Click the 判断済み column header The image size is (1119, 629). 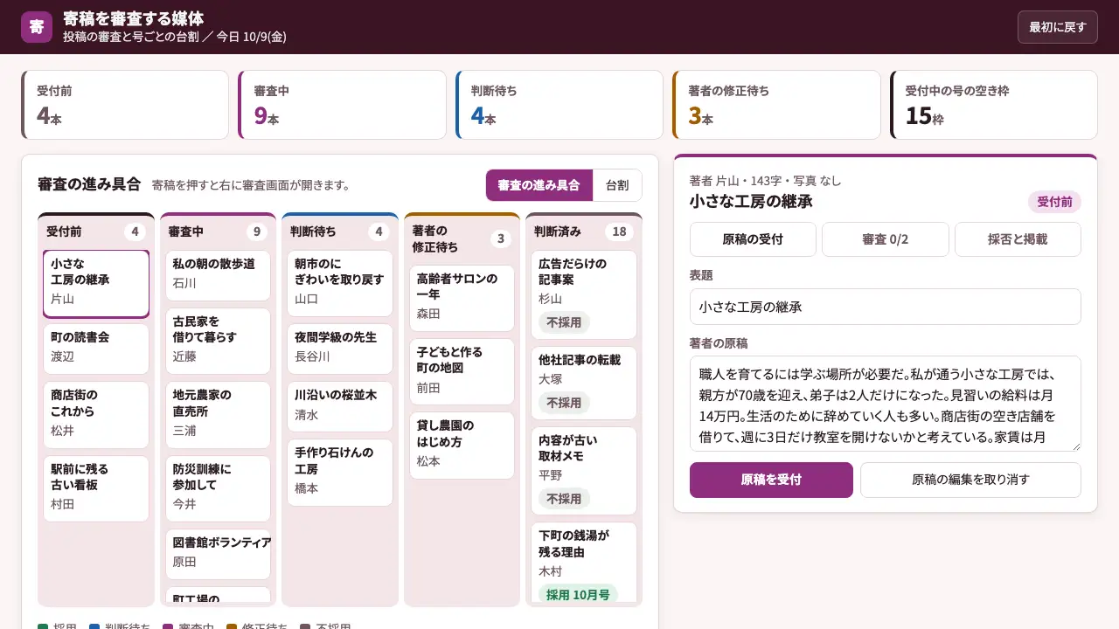click(584, 232)
